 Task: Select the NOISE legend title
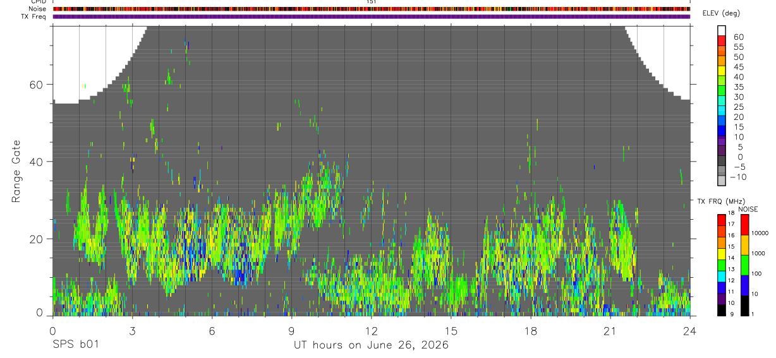(748, 209)
